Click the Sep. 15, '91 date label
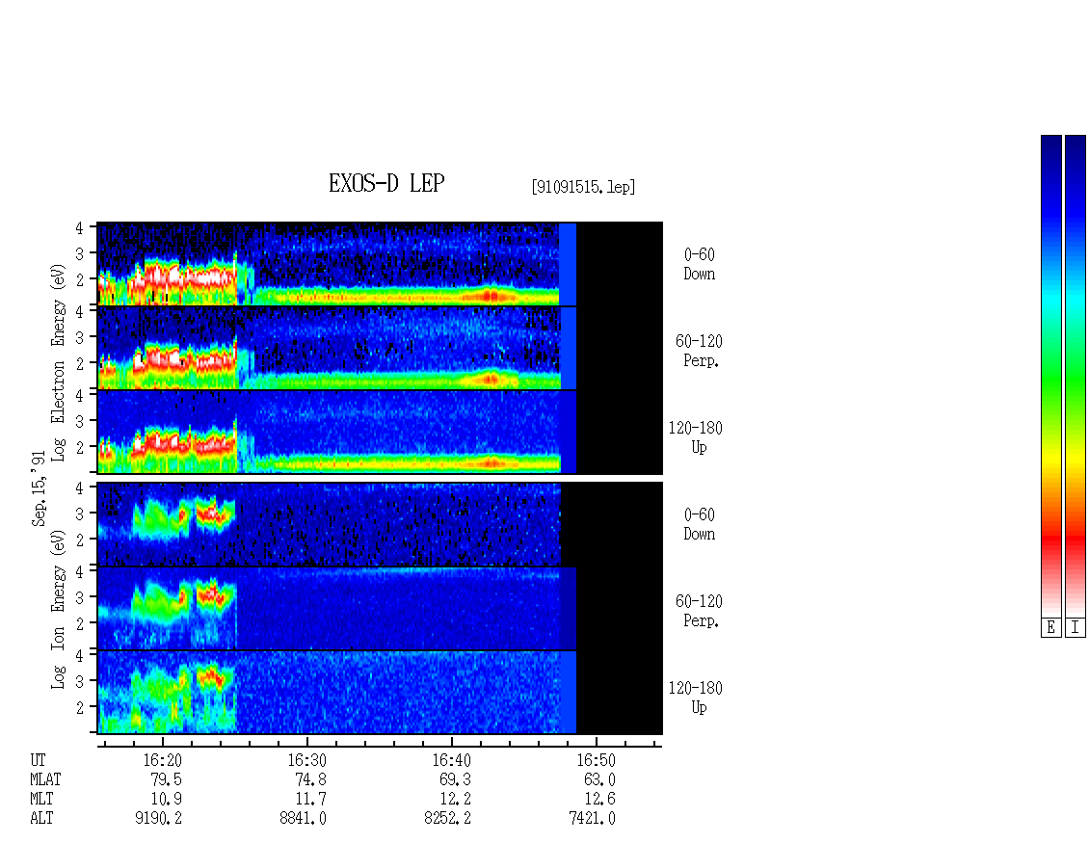 coord(39,488)
